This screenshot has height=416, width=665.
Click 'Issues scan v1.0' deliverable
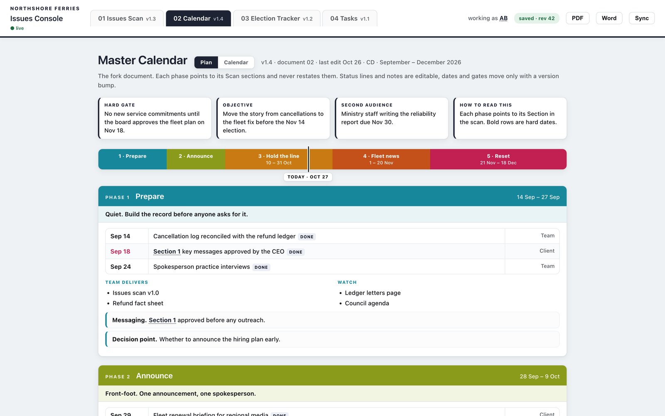pos(136,293)
